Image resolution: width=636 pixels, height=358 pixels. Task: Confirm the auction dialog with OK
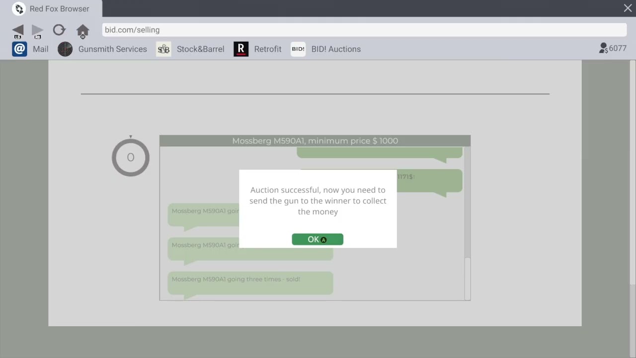[x=318, y=239]
